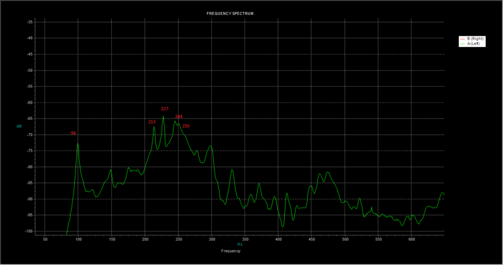Click the red 250 peak annotation
The width and height of the screenshot is (503, 265).
[185, 126]
